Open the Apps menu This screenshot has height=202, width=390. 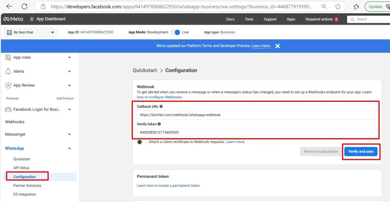point(291,19)
